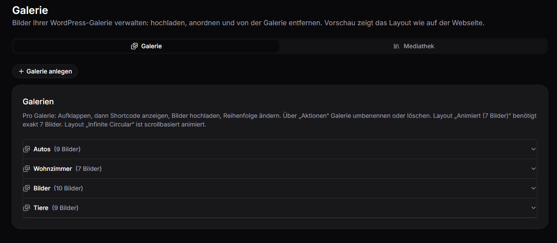Click the gallery icon next to Autos
The image size is (557, 243).
pyautogui.click(x=27, y=149)
